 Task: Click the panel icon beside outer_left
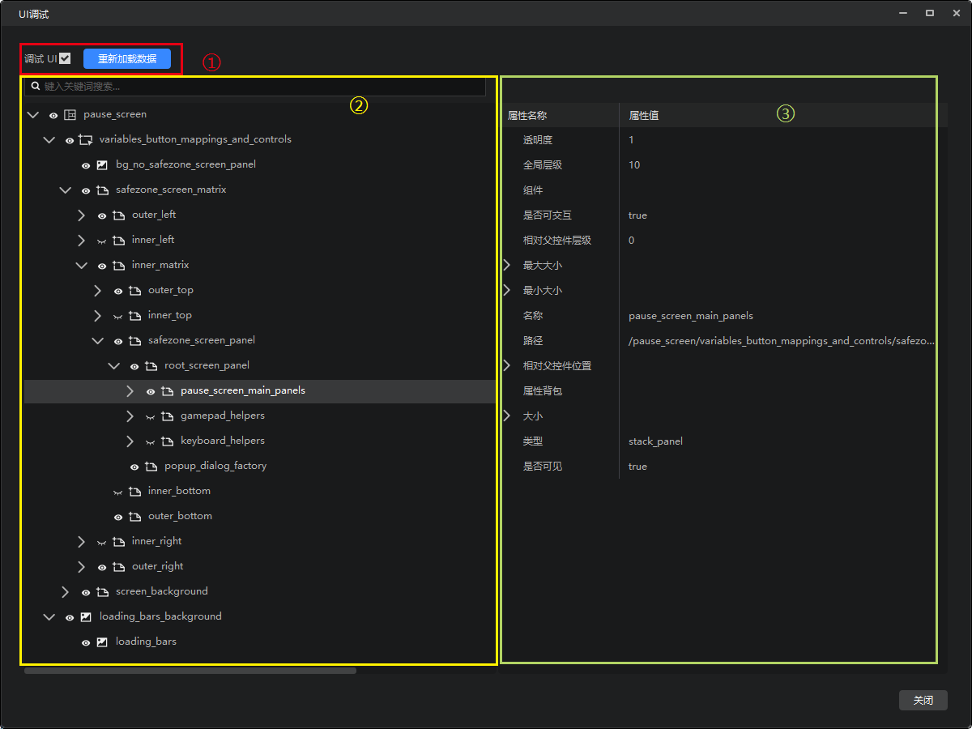pyautogui.click(x=118, y=215)
